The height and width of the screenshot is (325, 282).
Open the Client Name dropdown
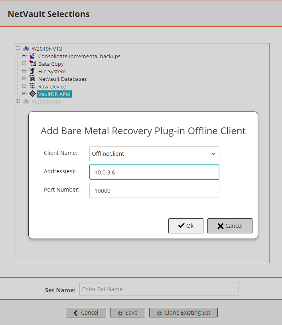click(x=154, y=154)
